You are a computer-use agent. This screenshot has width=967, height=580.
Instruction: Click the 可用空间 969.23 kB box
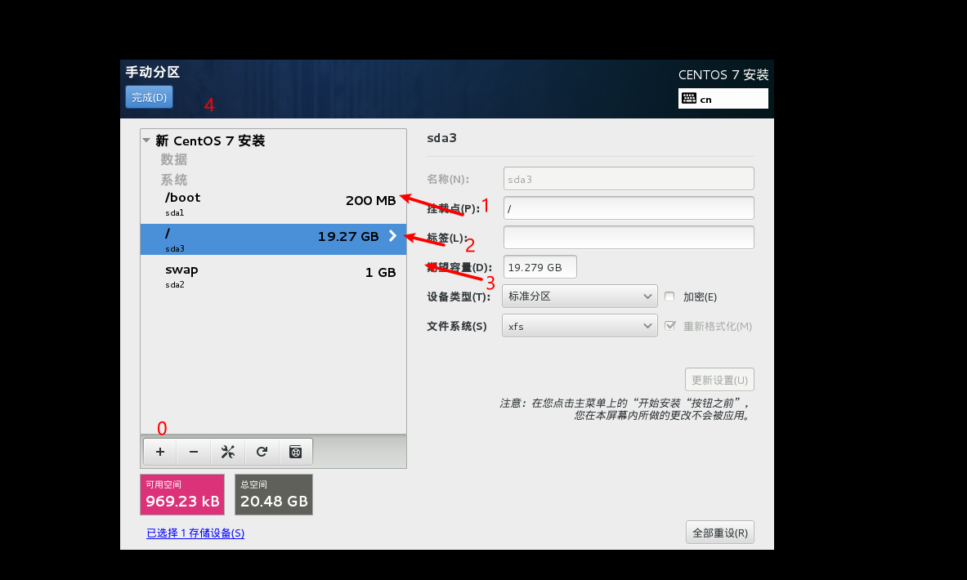(182, 494)
